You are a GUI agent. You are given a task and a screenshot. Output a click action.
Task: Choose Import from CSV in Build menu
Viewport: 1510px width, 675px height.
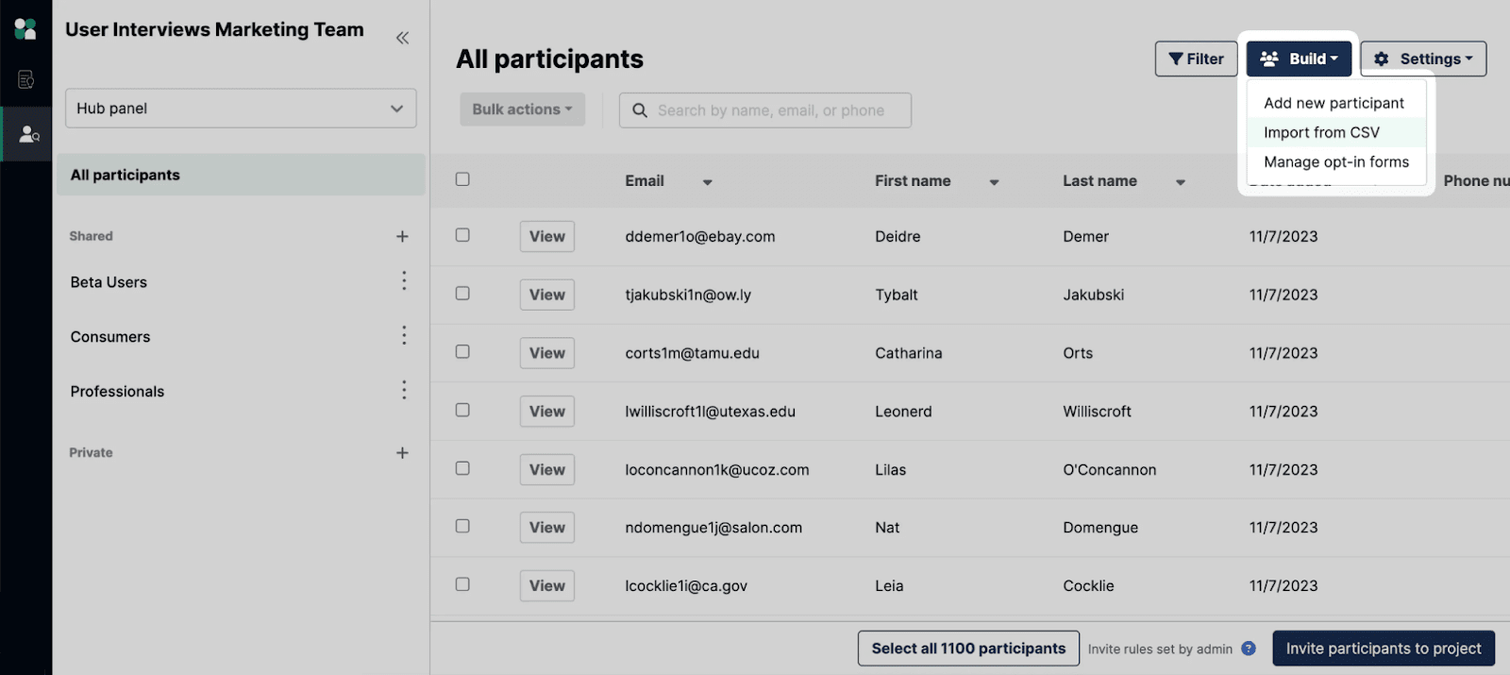click(1321, 132)
